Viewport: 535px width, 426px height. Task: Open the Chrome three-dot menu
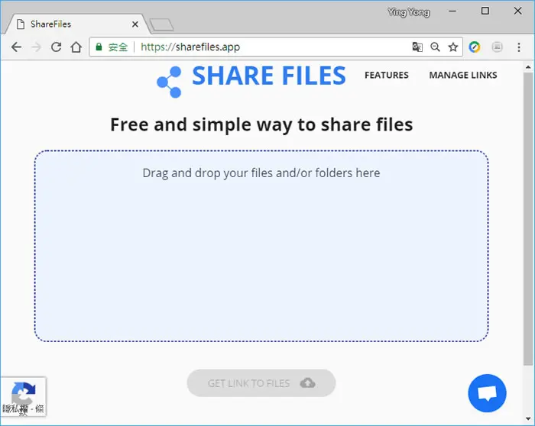point(519,47)
